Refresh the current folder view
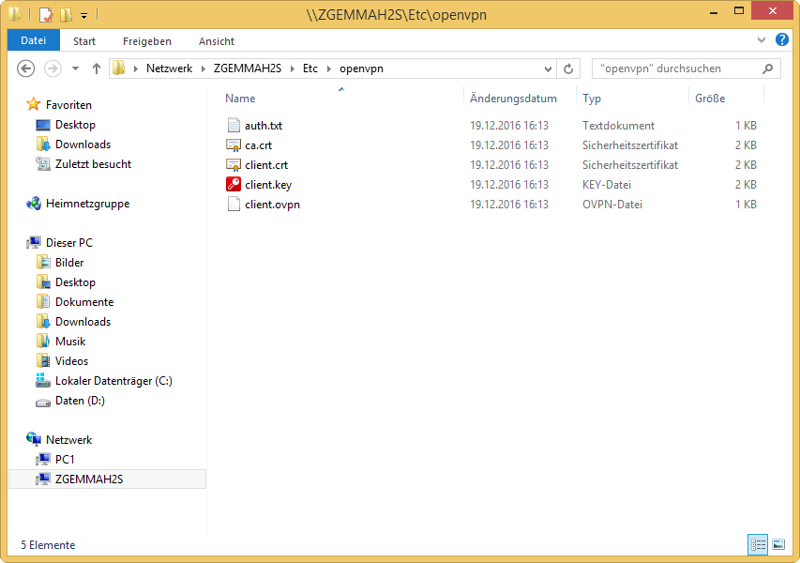Viewport: 800px width, 563px height. (568, 68)
